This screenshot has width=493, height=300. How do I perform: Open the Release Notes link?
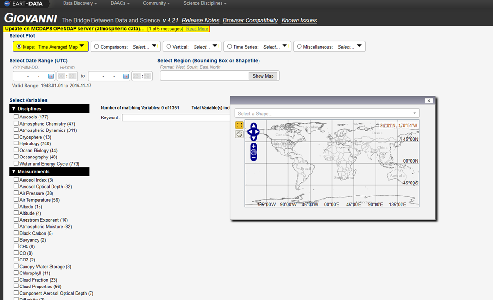pos(201,20)
